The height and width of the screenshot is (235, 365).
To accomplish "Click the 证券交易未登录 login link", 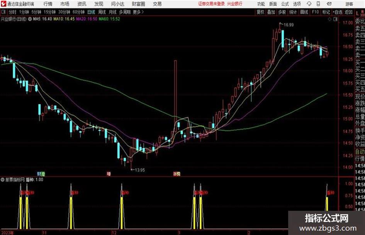I will (x=211, y=4).
